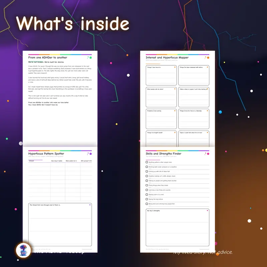Click the 'How long it lasted' column header
The image size is (267, 267).
tap(57, 161)
